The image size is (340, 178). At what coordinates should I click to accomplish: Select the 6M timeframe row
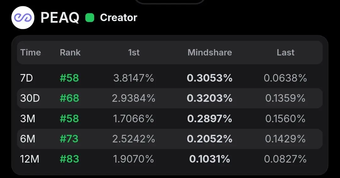170,139
